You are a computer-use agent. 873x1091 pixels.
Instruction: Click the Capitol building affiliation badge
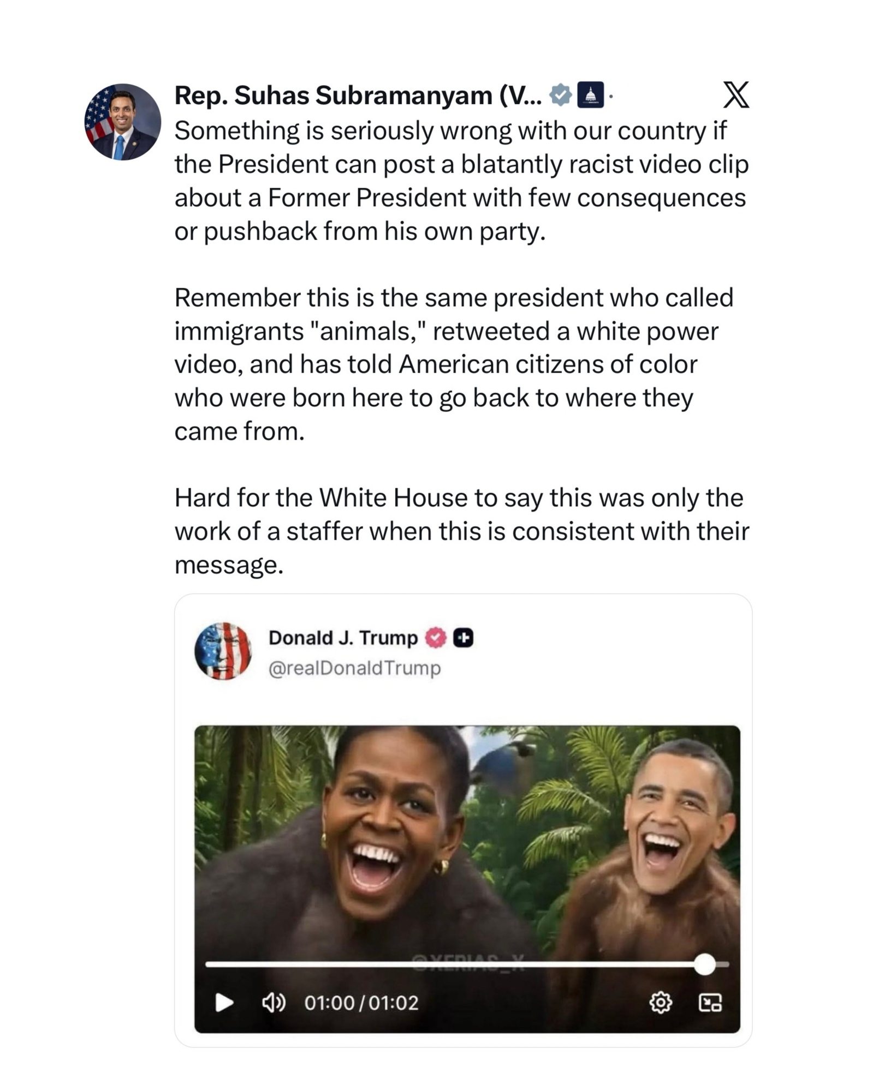(590, 95)
